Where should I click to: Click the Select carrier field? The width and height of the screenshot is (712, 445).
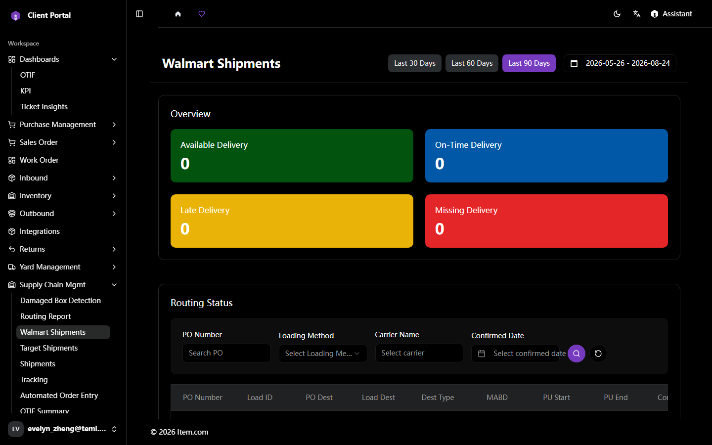[x=419, y=353]
